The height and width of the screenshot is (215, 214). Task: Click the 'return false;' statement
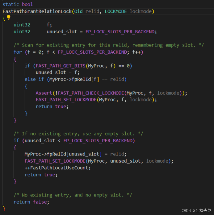tap(31, 202)
